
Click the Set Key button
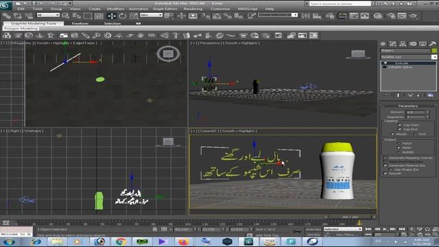tap(313, 235)
